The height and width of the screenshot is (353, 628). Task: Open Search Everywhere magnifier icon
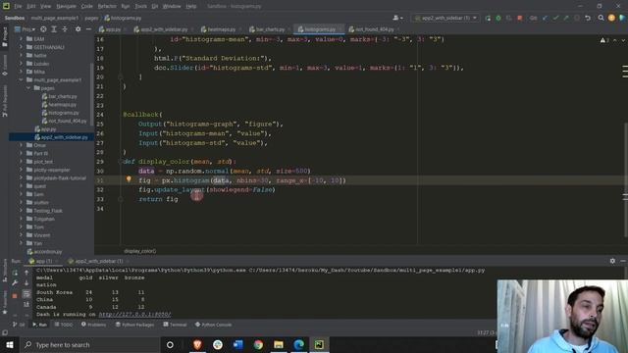601,18
